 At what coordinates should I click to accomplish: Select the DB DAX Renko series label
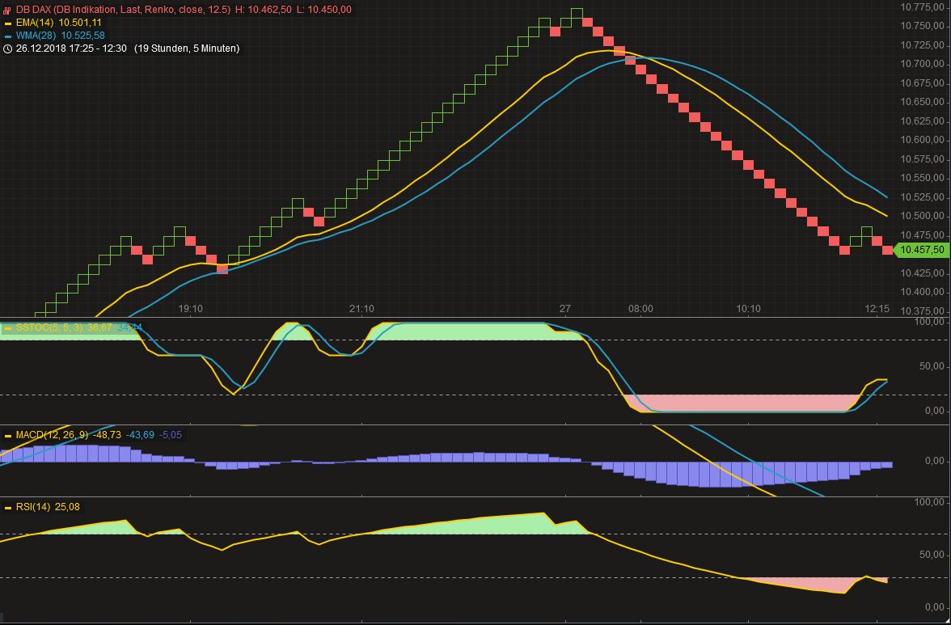tap(123, 10)
